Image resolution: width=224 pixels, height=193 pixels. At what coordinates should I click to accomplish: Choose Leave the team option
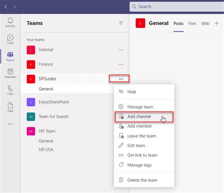click(144, 136)
